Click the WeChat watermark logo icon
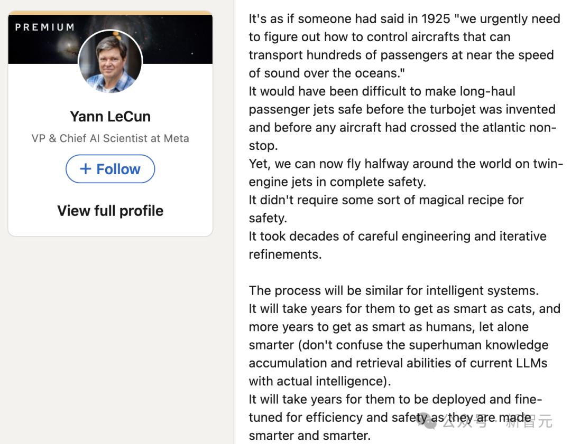 429,421
